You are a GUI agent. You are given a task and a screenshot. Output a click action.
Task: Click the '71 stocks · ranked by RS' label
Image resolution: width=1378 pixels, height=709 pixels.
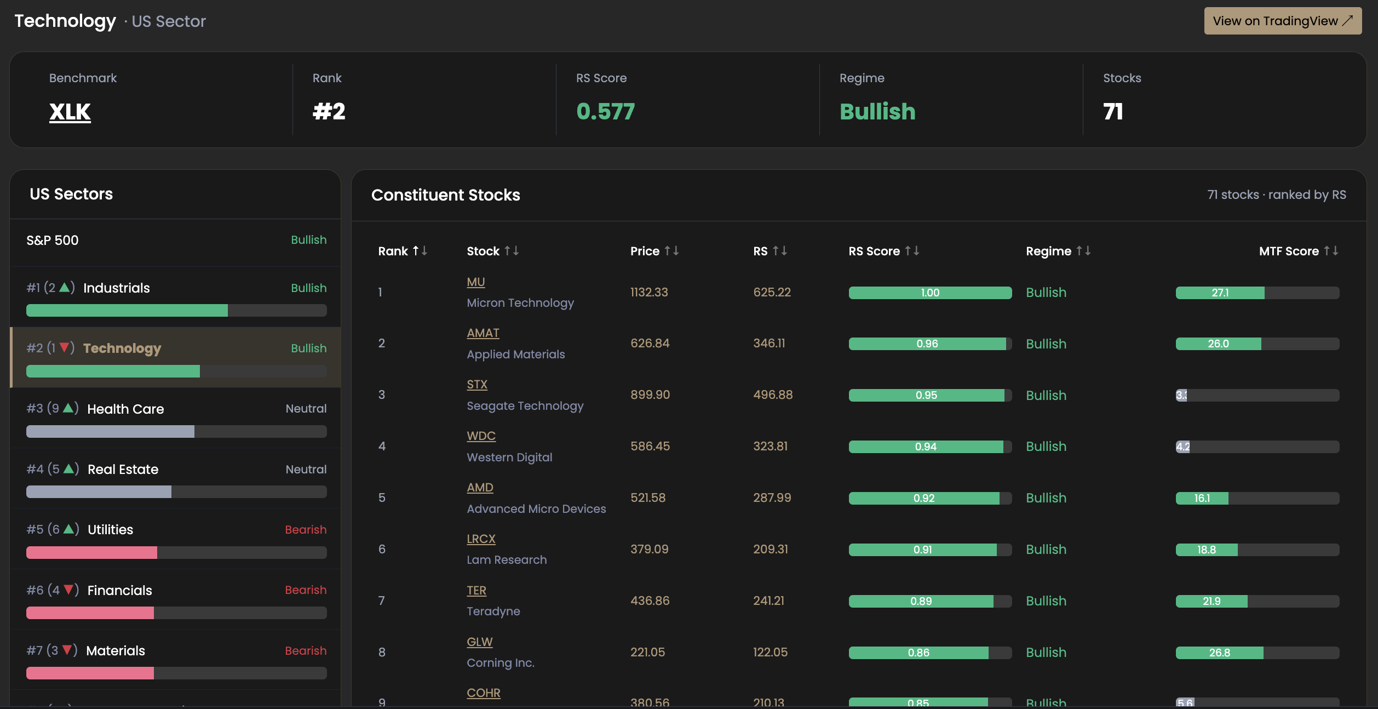tap(1277, 195)
